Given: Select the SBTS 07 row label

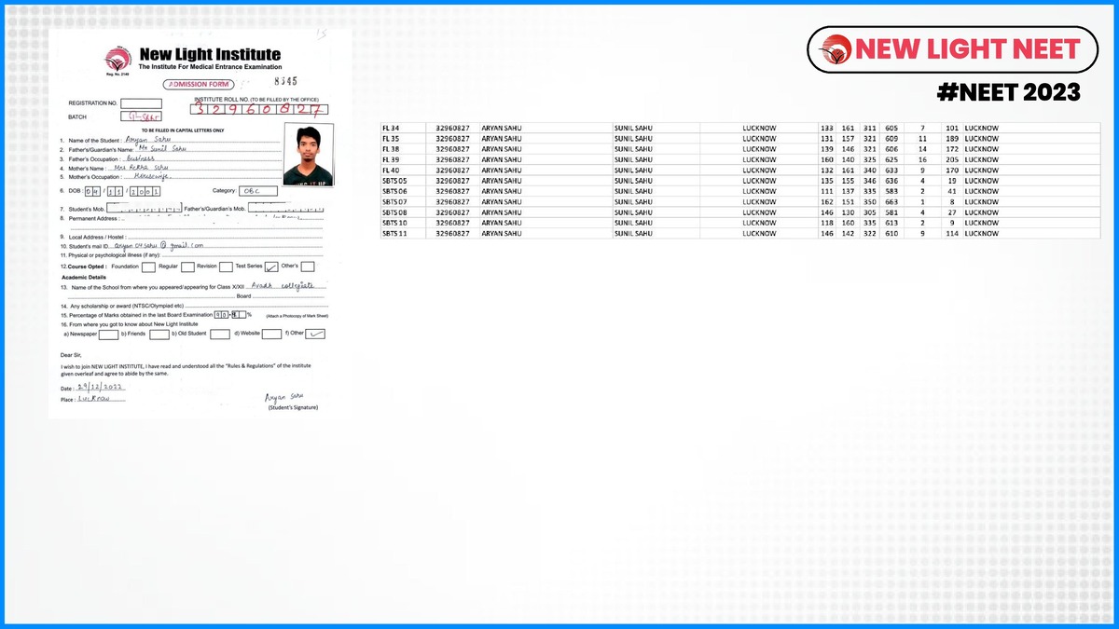Looking at the screenshot, I should pos(394,201).
